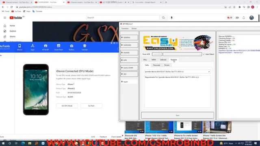Expand the HUAWEI category in EFT Pro
Screen dimensions: 260x146
(129, 53)
